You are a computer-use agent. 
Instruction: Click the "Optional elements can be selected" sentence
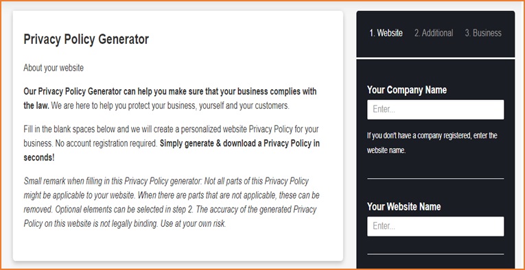125,210
